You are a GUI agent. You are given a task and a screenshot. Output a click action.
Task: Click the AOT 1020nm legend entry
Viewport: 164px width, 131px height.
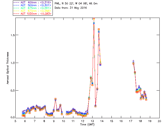click(32, 14)
